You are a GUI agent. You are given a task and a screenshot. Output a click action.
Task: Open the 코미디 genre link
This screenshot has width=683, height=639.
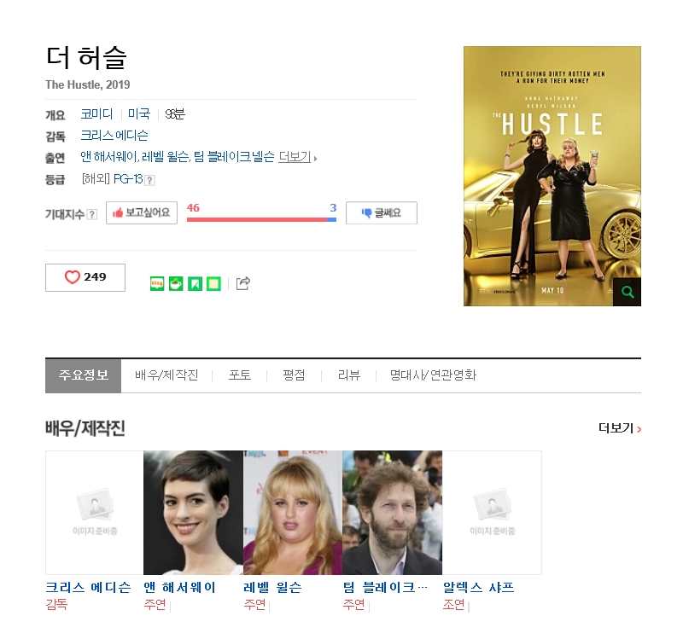[x=96, y=114]
